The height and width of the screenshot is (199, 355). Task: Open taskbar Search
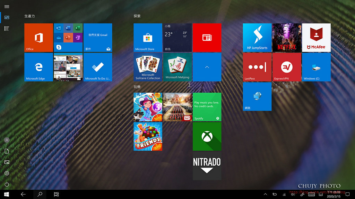pyautogui.click(x=40, y=194)
